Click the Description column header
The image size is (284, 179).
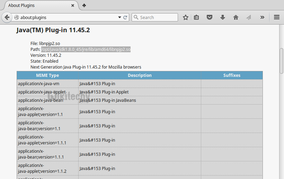tap(140, 75)
